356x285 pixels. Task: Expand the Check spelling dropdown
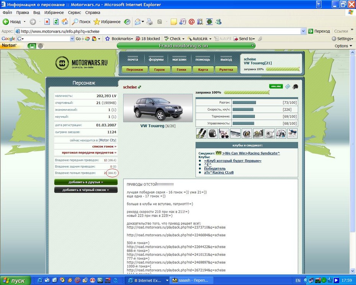pos(183,39)
